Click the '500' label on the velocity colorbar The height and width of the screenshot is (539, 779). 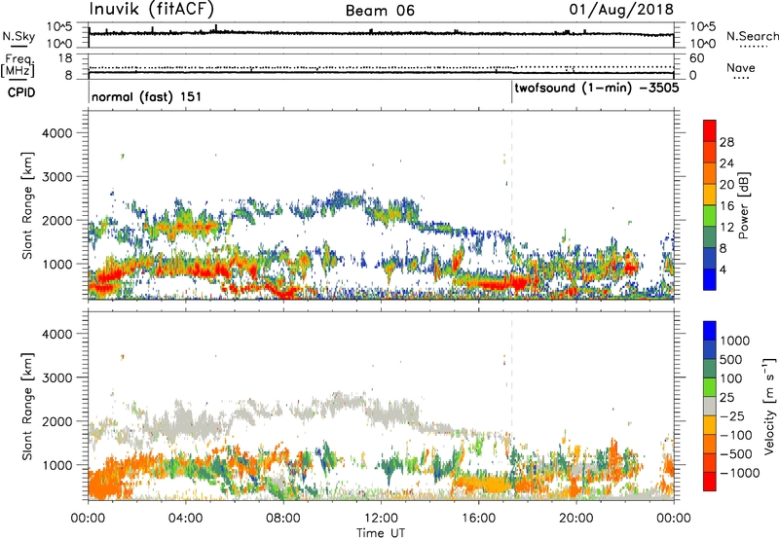731,359
